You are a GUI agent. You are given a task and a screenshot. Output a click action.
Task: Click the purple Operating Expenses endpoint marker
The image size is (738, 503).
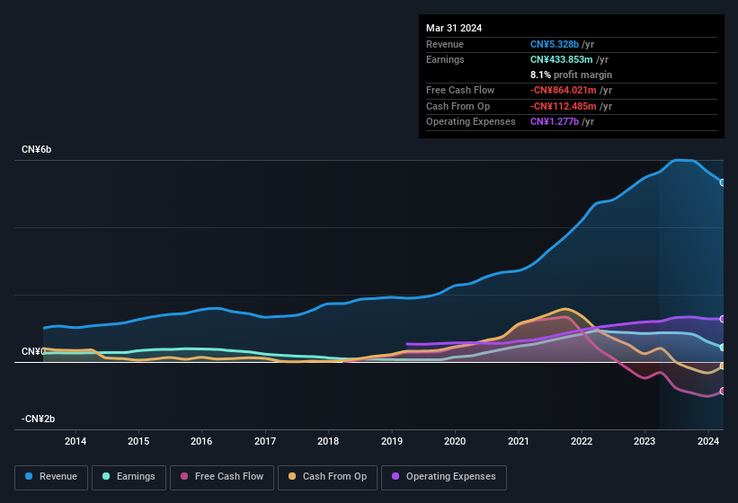click(723, 319)
